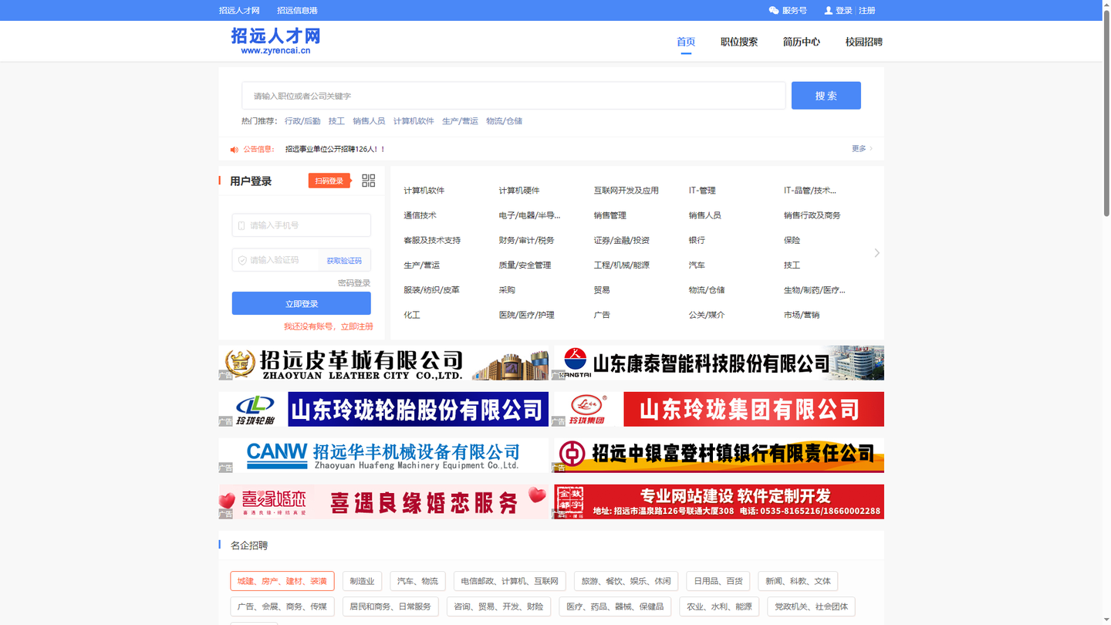1111x625 pixels.
Task: Open 简历中心 navigation tab
Action: 802,42
